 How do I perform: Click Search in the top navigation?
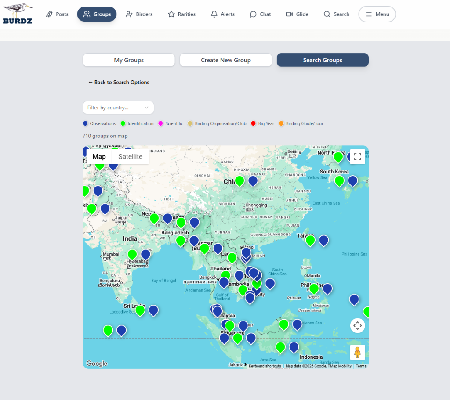336,14
